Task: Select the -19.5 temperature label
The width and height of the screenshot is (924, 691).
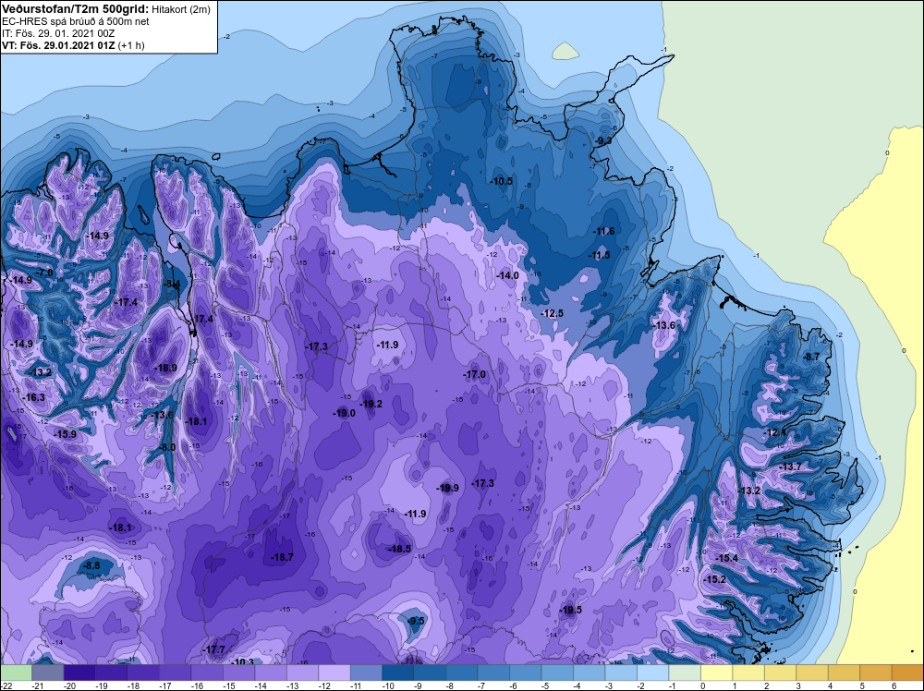Action: point(570,610)
